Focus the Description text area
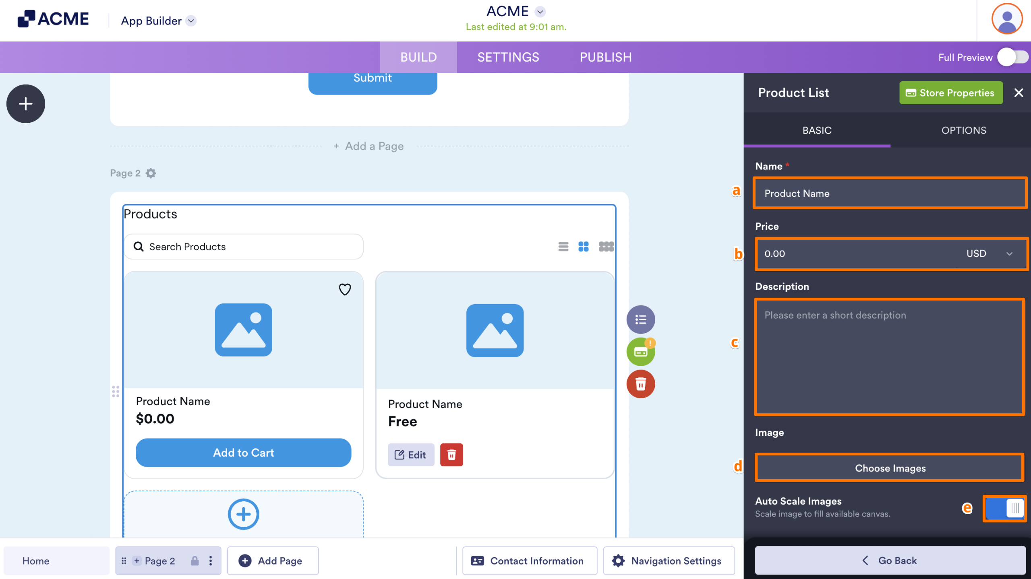The image size is (1031, 579). tap(890, 357)
